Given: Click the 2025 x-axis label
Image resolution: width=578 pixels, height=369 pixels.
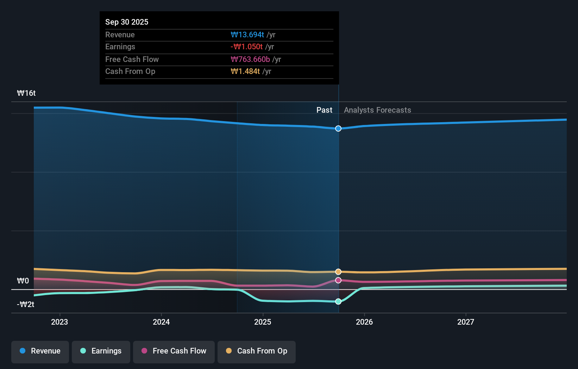Looking at the screenshot, I should tap(263, 322).
